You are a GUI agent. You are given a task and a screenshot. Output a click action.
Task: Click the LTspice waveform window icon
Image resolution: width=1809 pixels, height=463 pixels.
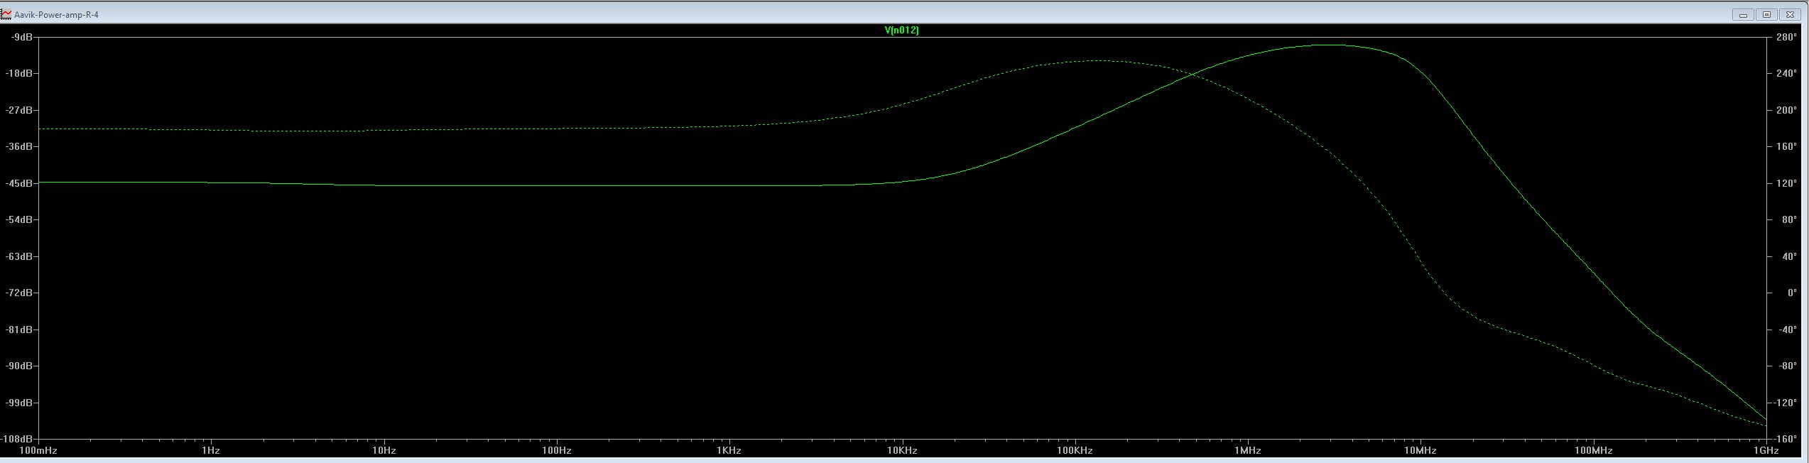tap(6, 14)
